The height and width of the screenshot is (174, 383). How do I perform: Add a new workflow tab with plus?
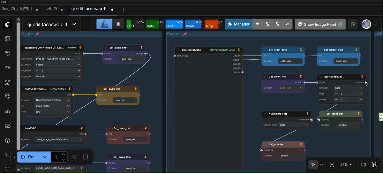click(x=123, y=10)
